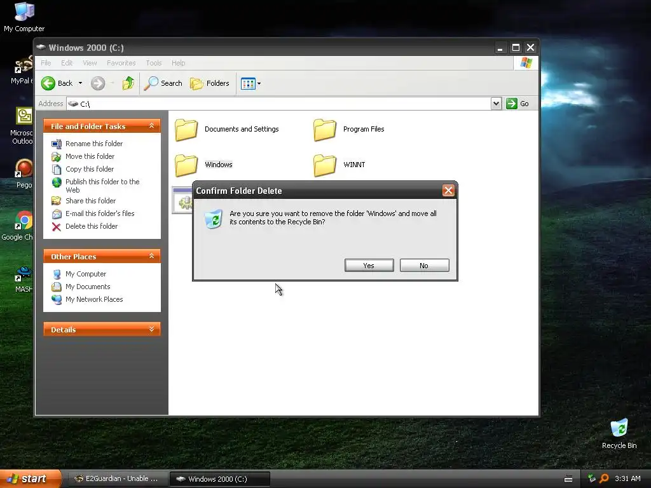Image resolution: width=651 pixels, height=488 pixels.
Task: Click E-mail this folder's files link
Action: tap(100, 213)
